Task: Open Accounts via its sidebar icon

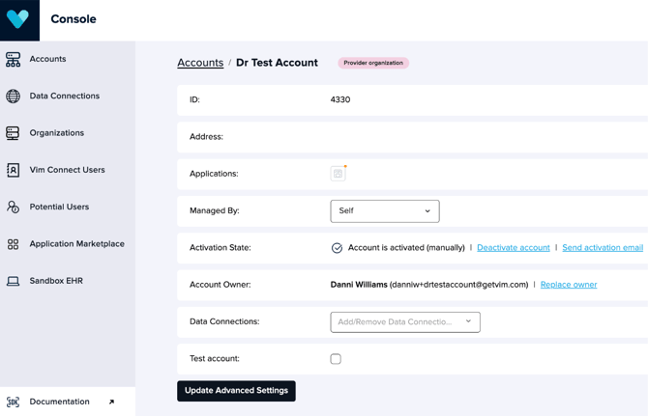Action: [13, 60]
